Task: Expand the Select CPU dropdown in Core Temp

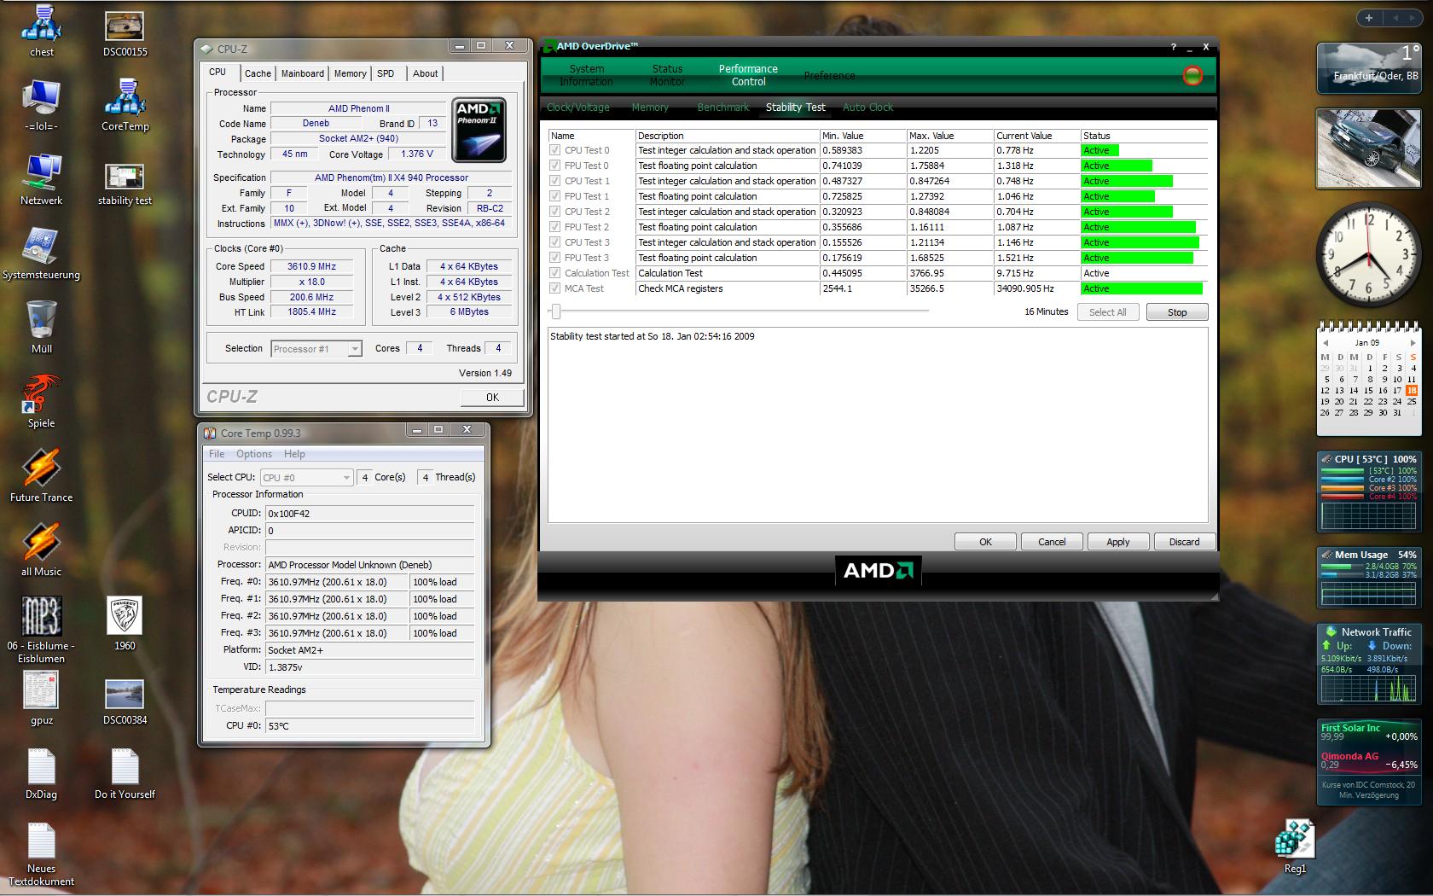Action: [346, 478]
